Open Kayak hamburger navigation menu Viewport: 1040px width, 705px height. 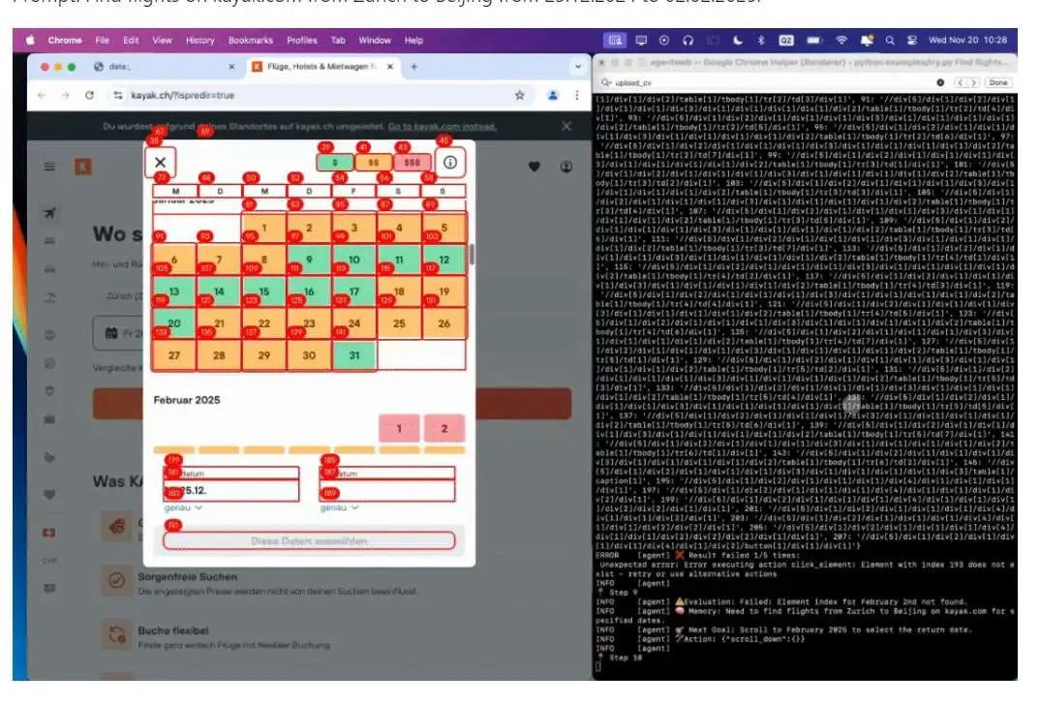(49, 167)
